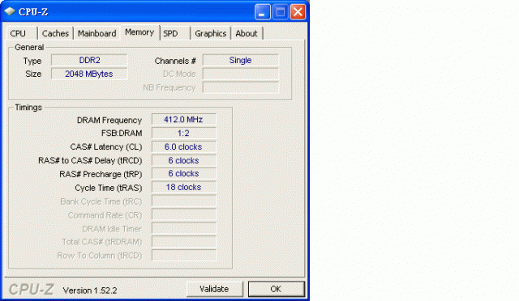
Task: Click the DRAM Frequency label
Action: click(109, 121)
